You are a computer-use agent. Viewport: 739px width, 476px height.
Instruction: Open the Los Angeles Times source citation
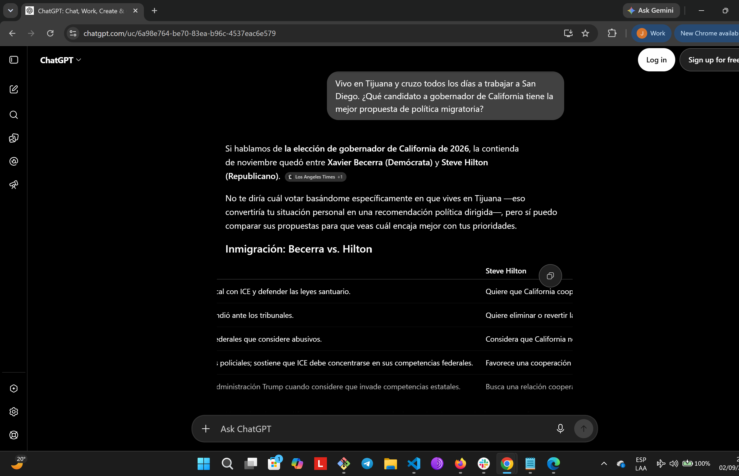click(x=315, y=177)
